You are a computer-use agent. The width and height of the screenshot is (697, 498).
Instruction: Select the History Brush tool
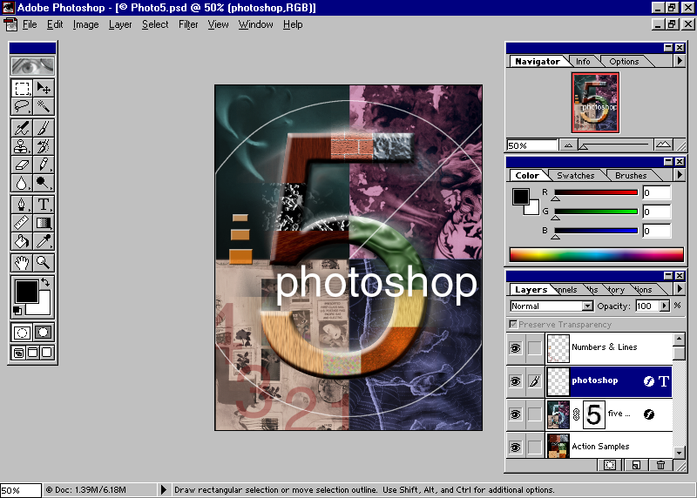click(44, 146)
